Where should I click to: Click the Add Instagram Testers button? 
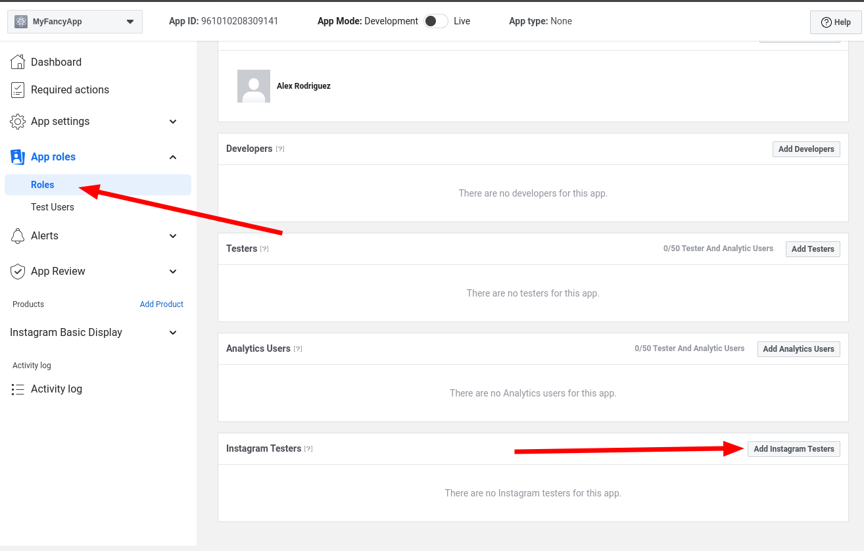(x=794, y=449)
